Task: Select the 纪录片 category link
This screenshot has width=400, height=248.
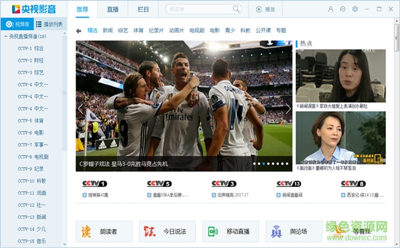Action: tap(156, 31)
